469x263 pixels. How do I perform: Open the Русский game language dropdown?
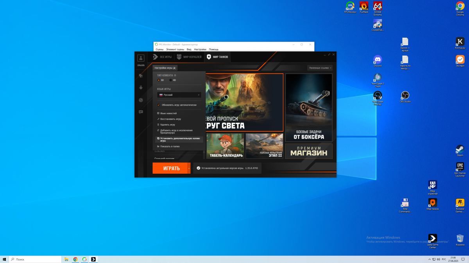pos(179,95)
